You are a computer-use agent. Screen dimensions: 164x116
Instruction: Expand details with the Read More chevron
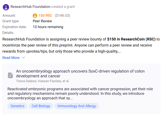pos(23,58)
